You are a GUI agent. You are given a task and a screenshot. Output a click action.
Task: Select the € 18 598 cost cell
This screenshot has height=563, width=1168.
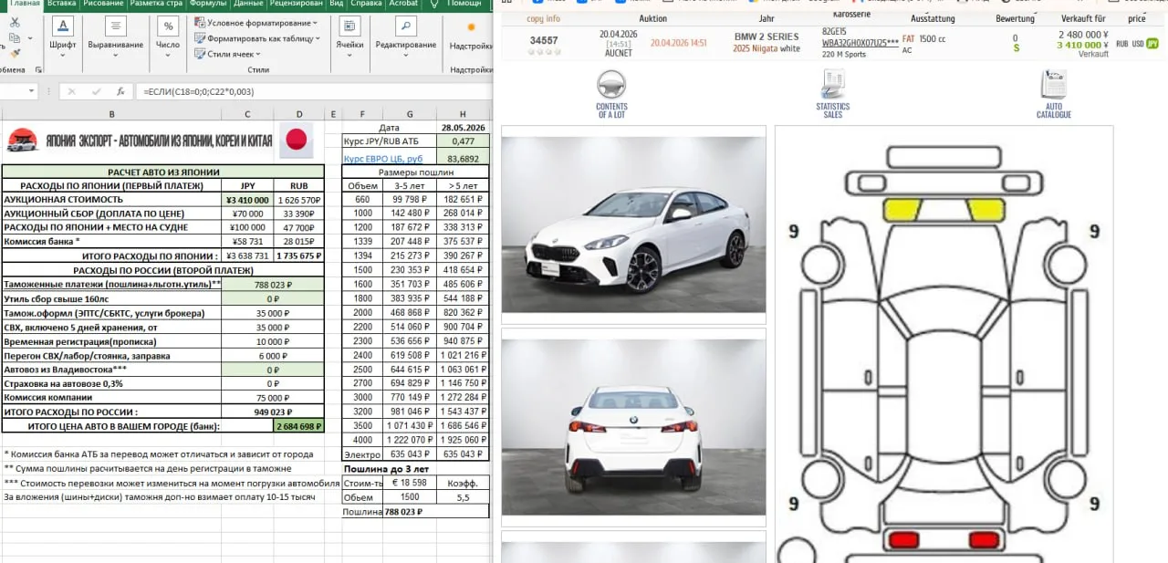tap(409, 482)
